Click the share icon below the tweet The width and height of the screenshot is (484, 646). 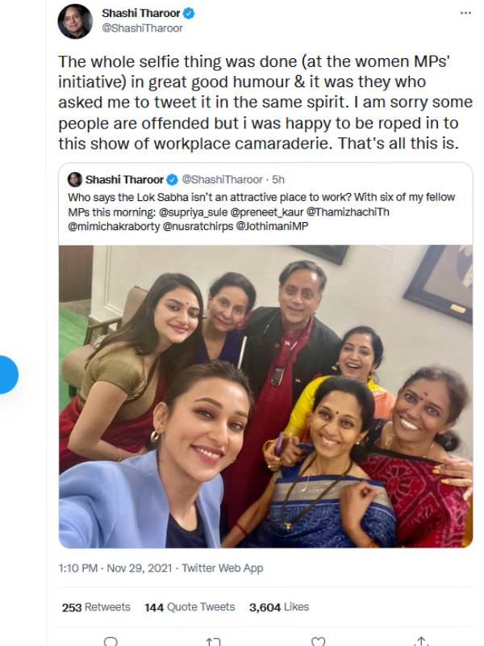coord(421,641)
